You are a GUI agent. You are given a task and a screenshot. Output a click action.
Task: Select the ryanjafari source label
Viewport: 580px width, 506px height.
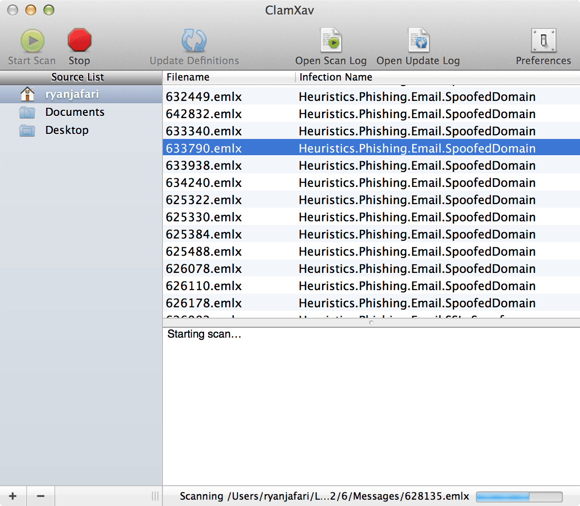72,94
